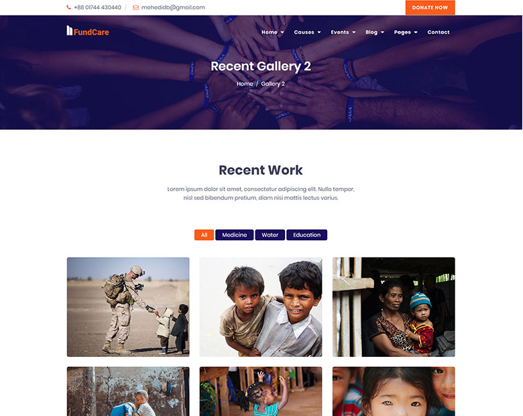The width and height of the screenshot is (523, 416).
Task: Open the Blog dropdown arrow
Action: point(383,32)
